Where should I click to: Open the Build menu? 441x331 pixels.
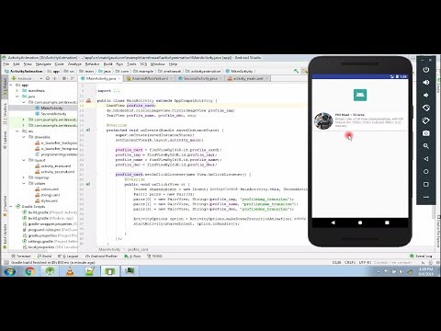[107, 64]
